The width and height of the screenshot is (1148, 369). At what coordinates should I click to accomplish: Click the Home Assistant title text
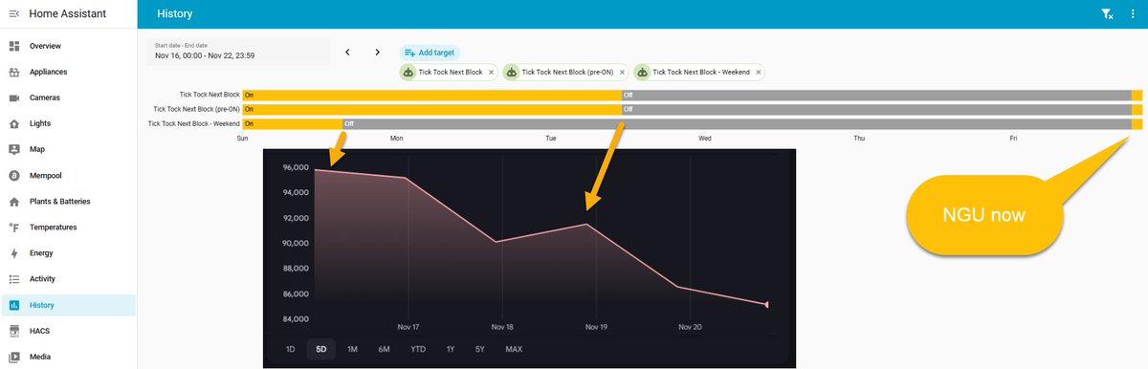coord(67,14)
